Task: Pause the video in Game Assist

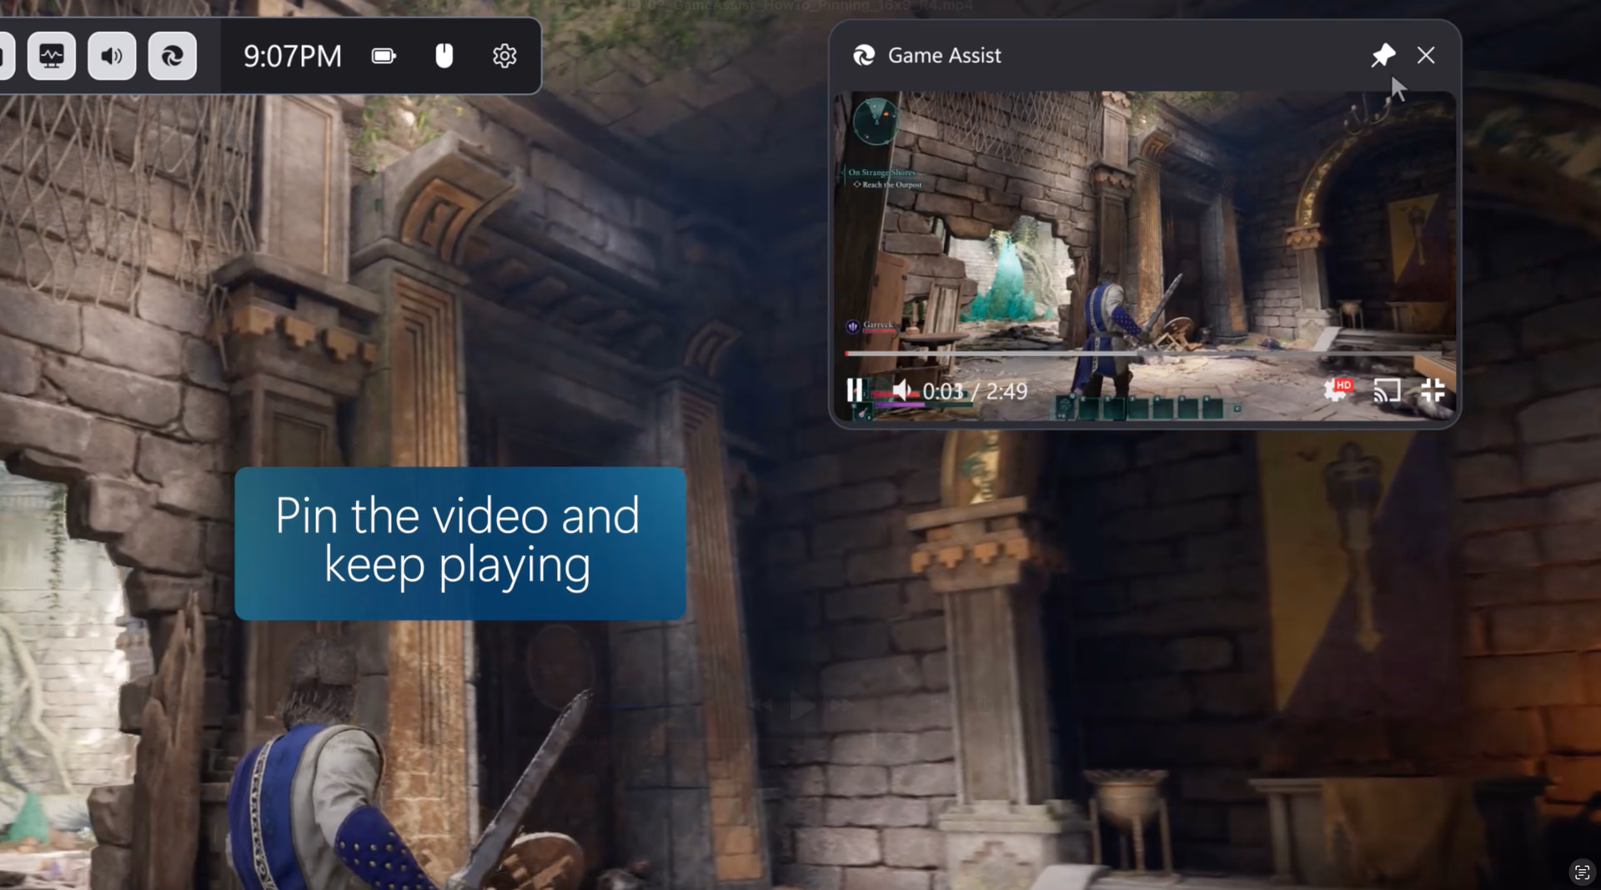Action: [855, 390]
